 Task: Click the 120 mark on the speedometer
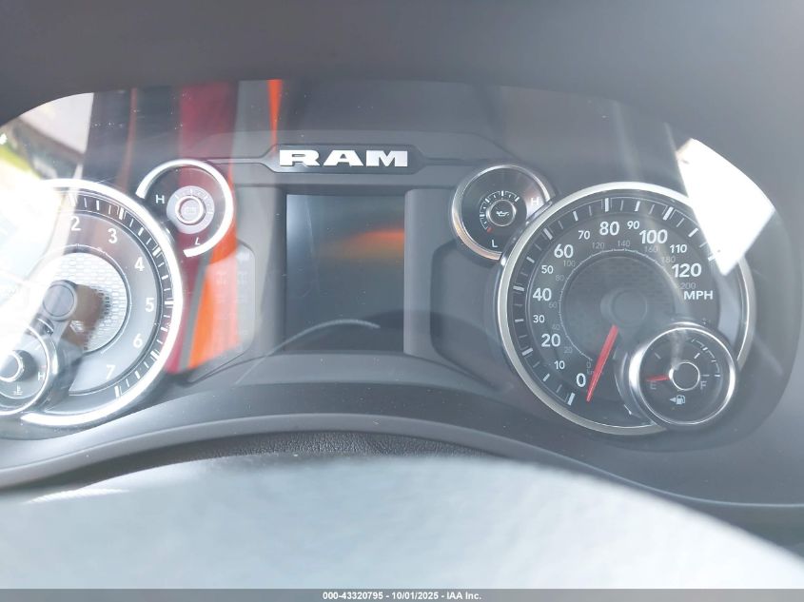(x=685, y=269)
